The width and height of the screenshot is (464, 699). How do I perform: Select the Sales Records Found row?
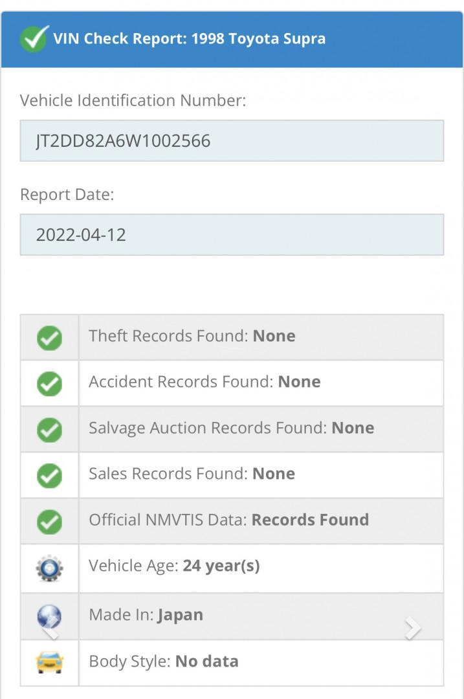pyautogui.click(x=232, y=475)
